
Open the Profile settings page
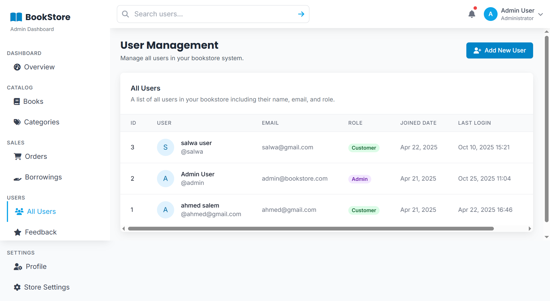tap(36, 267)
